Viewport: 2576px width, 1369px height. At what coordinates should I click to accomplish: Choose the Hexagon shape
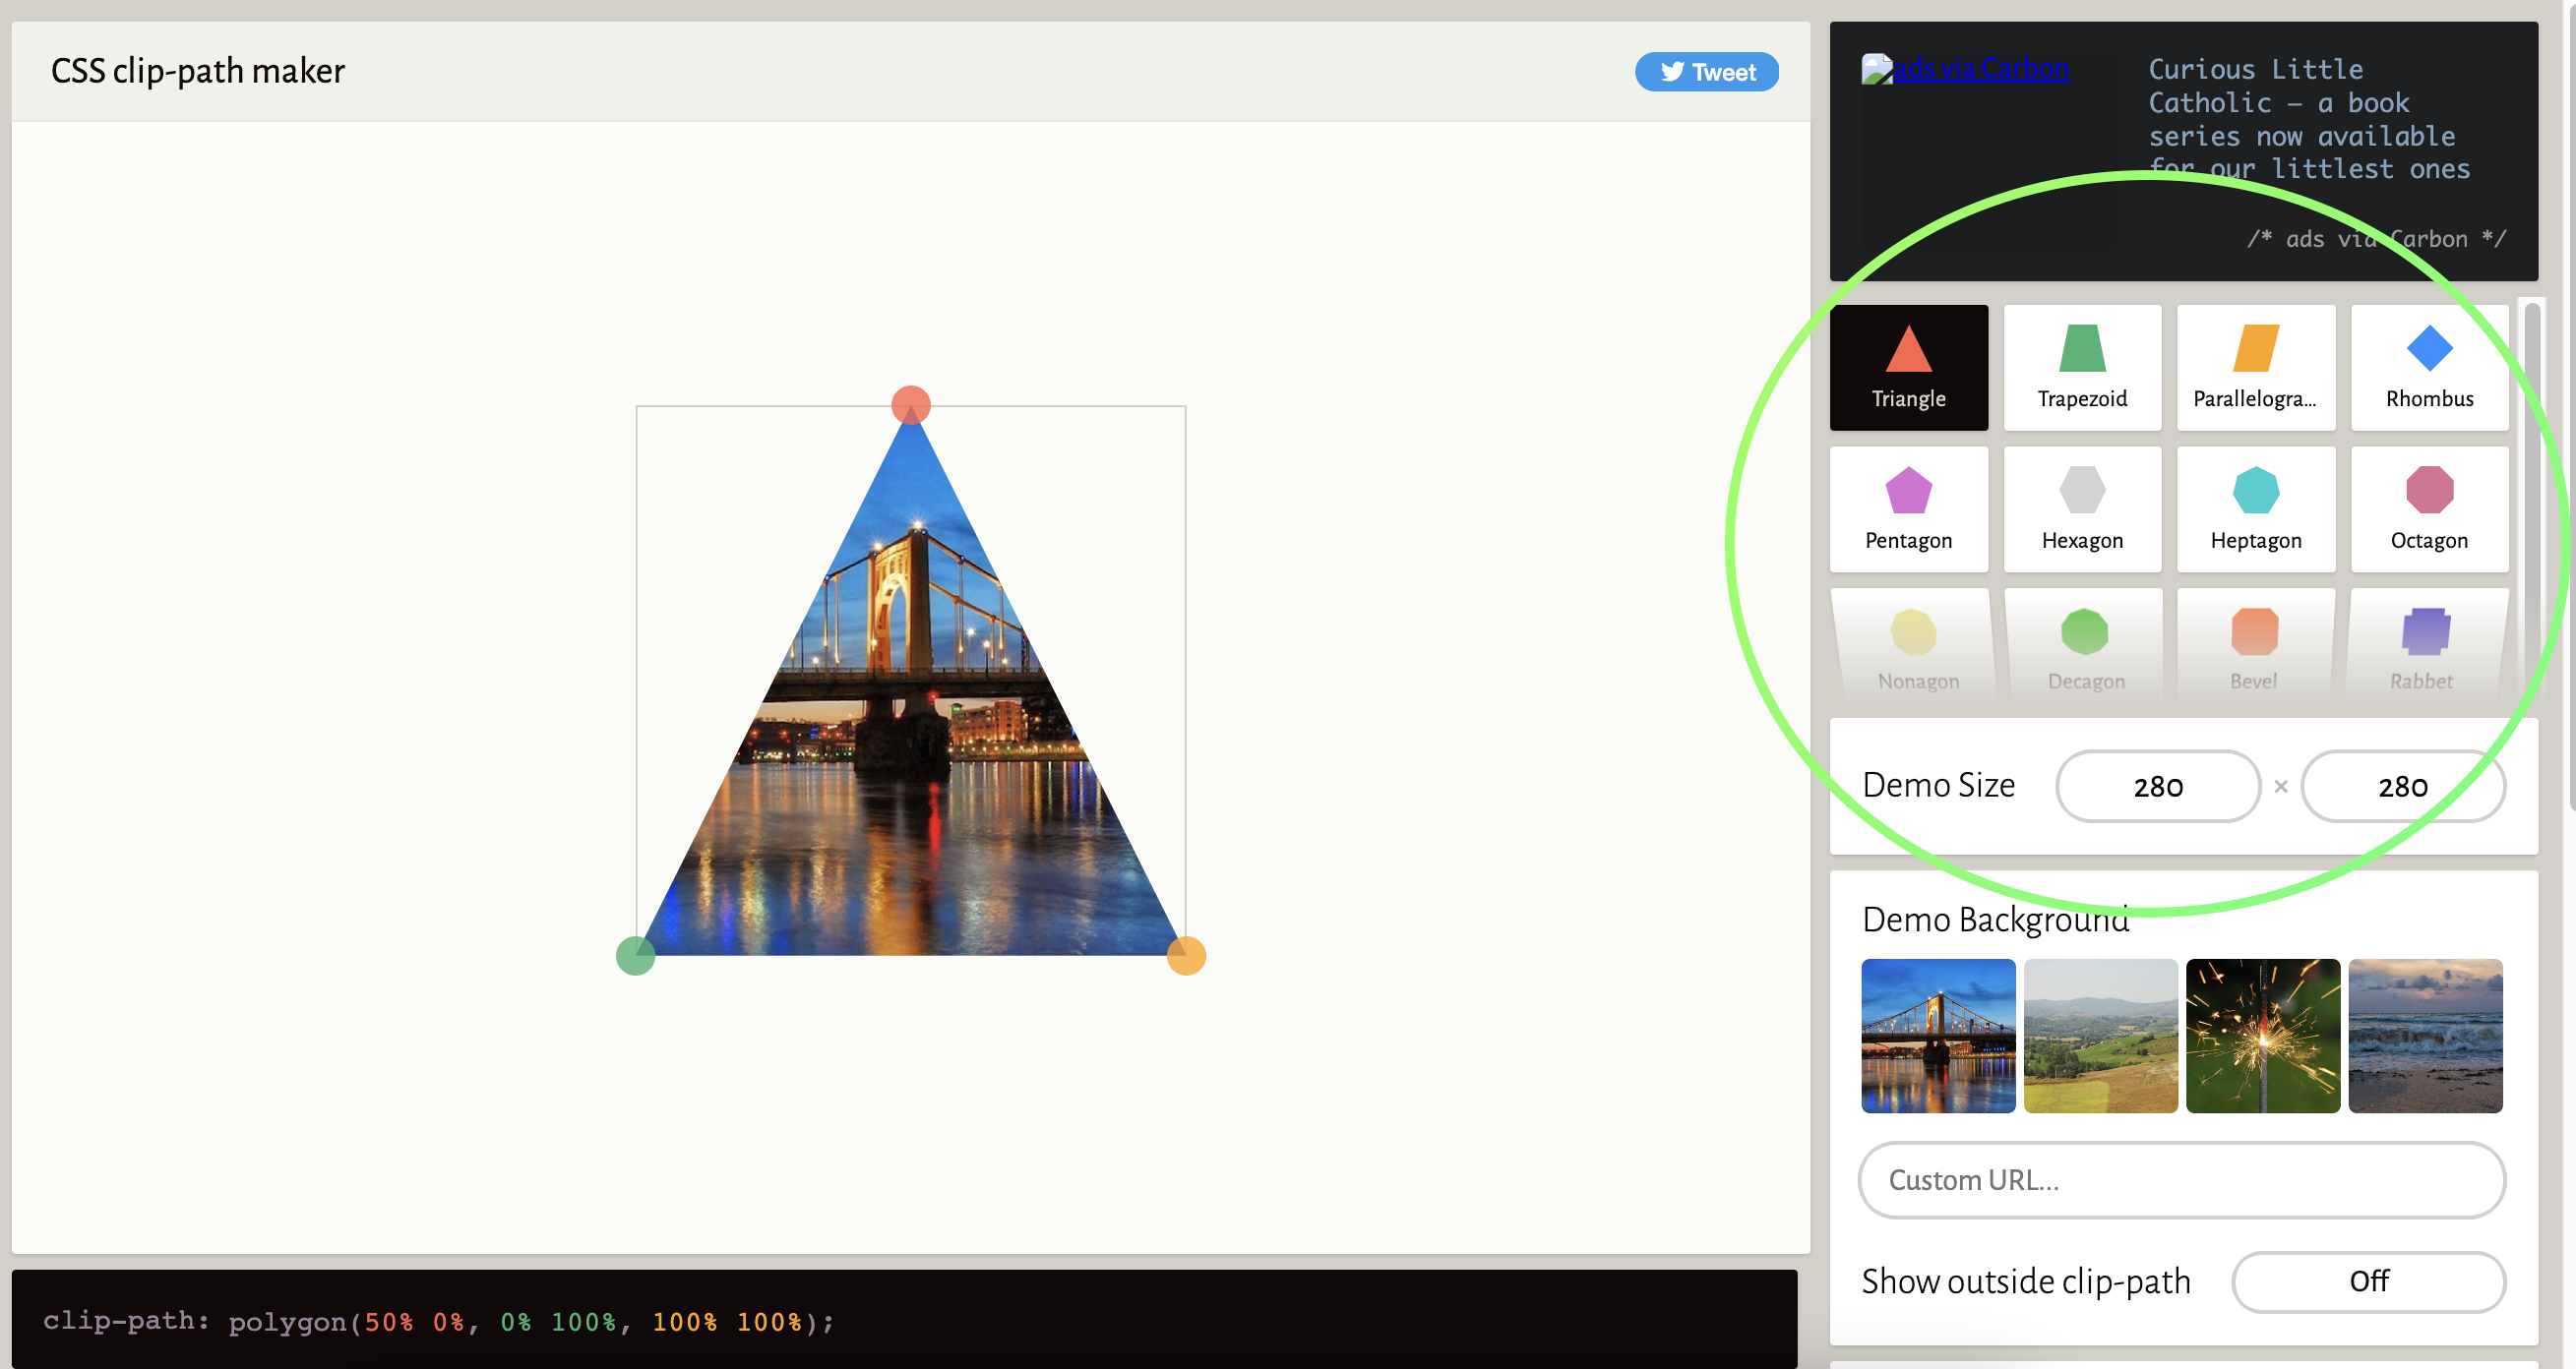click(x=2082, y=508)
